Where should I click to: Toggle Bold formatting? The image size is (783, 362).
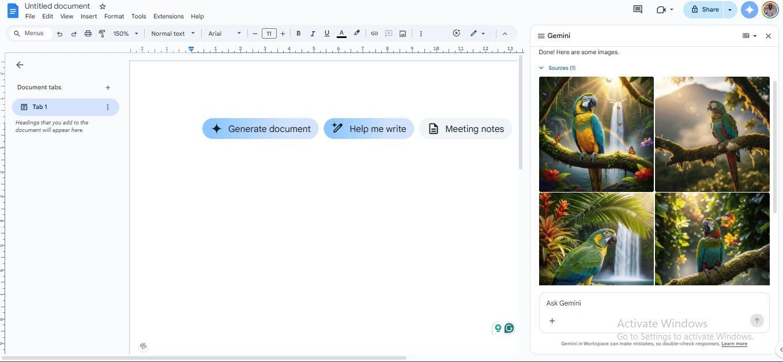[298, 33]
